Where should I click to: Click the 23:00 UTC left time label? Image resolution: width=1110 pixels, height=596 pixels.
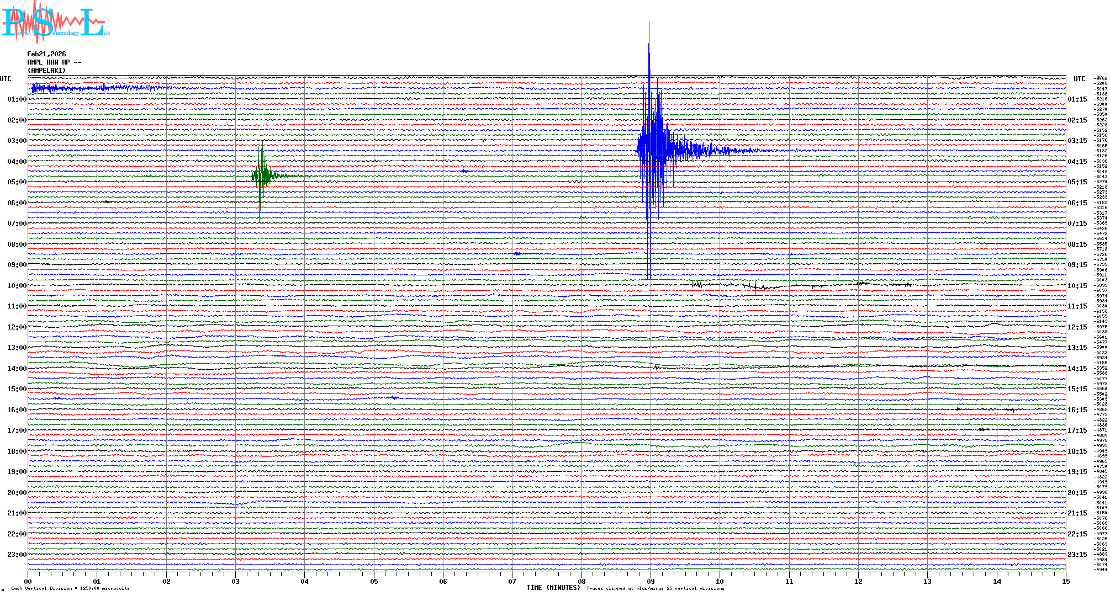click(17, 555)
